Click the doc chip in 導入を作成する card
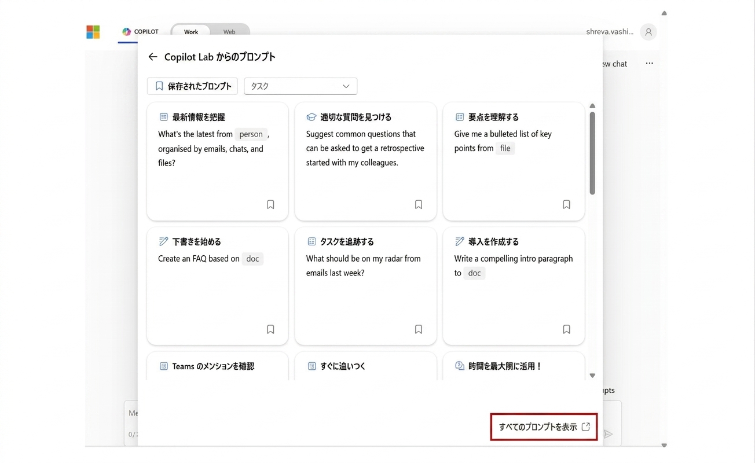Screen dimensions: 755x463 point(475,273)
